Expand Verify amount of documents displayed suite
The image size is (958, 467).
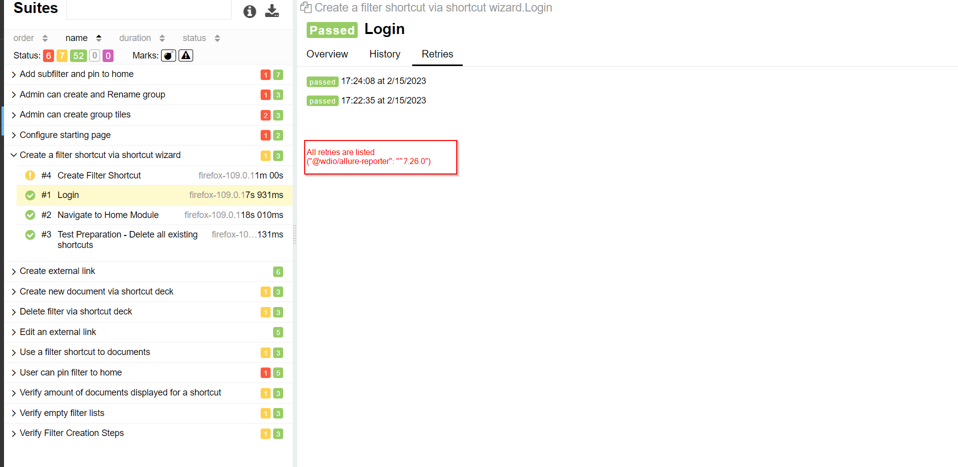click(148, 393)
